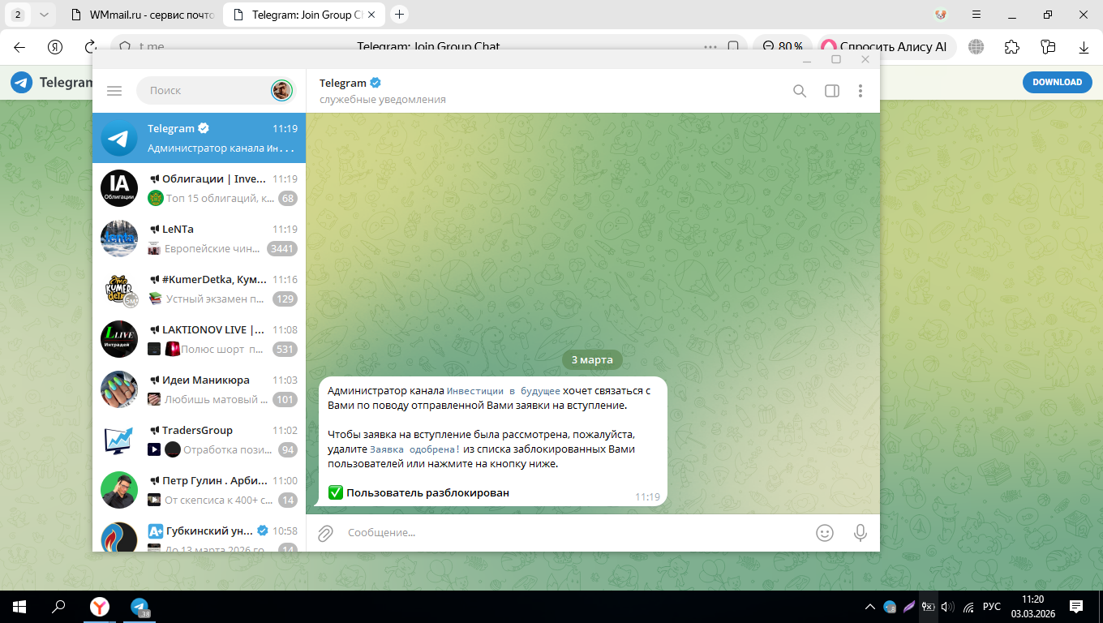Open a new browser tab
This screenshot has width=1103, height=623.
tap(399, 15)
